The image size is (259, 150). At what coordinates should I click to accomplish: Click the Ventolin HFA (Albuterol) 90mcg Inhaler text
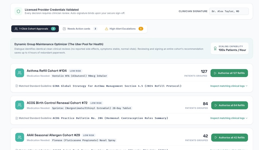[79, 76]
